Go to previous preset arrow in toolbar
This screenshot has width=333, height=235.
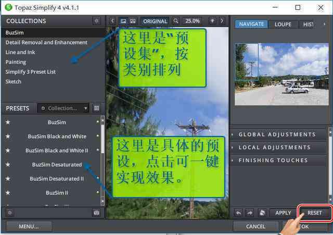112,21
